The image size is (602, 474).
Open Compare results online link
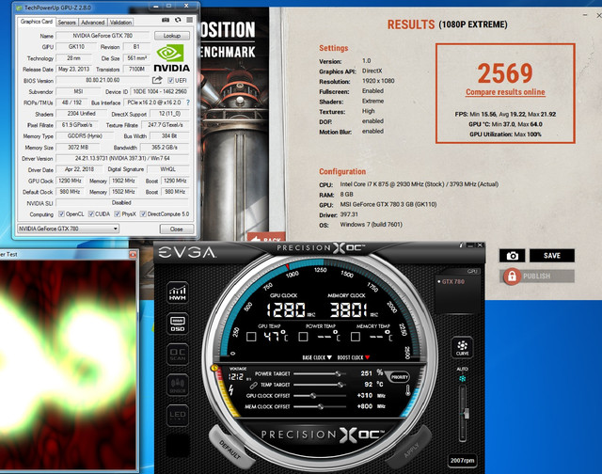pos(505,92)
